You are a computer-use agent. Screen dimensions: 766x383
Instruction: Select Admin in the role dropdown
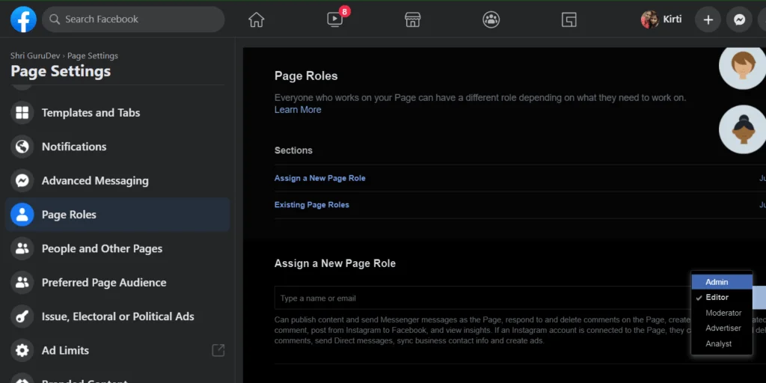[x=717, y=282]
